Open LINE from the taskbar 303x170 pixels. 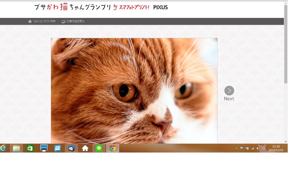click(99, 148)
